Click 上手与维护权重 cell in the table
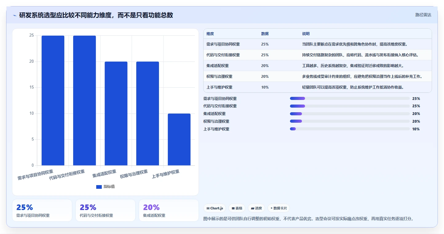Viewport: 444px width, 234px height. point(220,87)
